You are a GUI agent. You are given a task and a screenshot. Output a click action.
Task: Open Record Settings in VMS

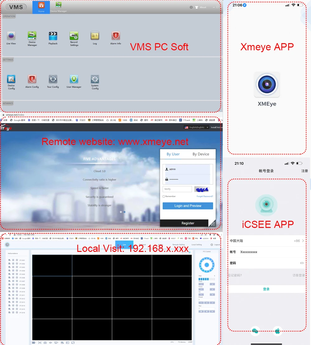click(x=74, y=36)
